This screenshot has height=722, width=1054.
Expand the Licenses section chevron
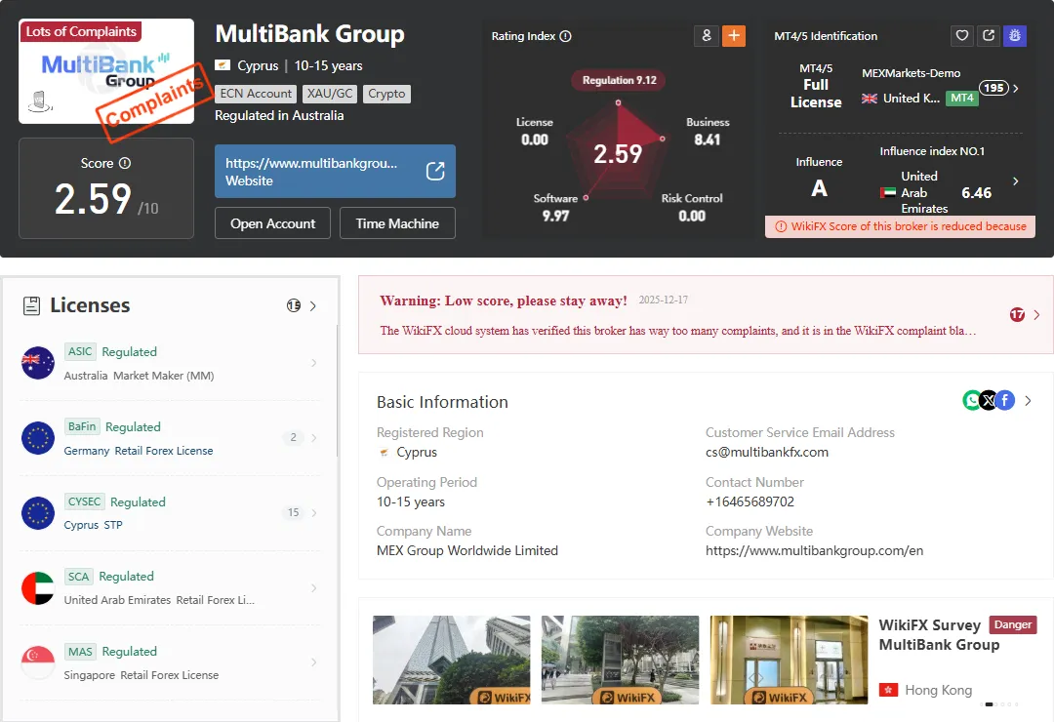pyautogui.click(x=313, y=306)
